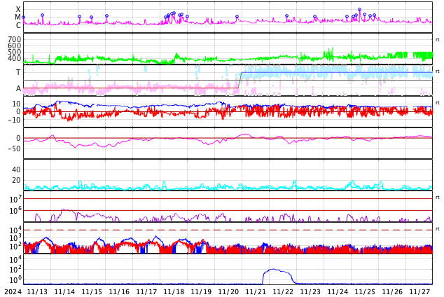Click the 10^3 axis label
This screenshot has height=297, width=444.
pos(15,238)
